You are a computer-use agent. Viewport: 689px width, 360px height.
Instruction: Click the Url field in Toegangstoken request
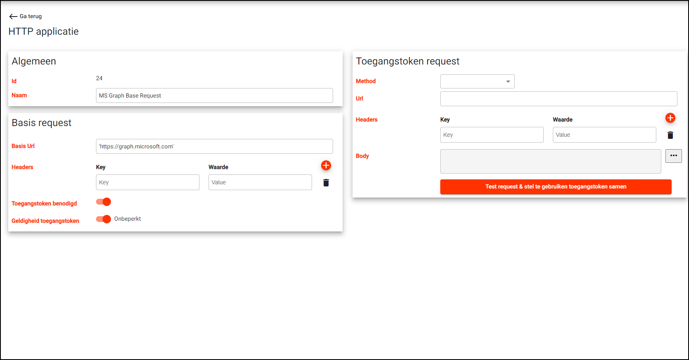[x=558, y=99]
